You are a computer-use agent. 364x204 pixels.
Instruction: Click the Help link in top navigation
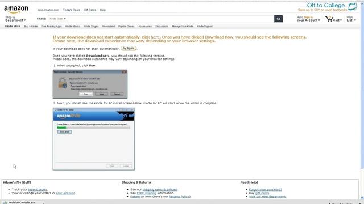click(x=103, y=10)
